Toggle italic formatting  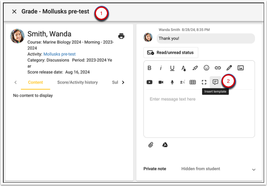coord(161,68)
